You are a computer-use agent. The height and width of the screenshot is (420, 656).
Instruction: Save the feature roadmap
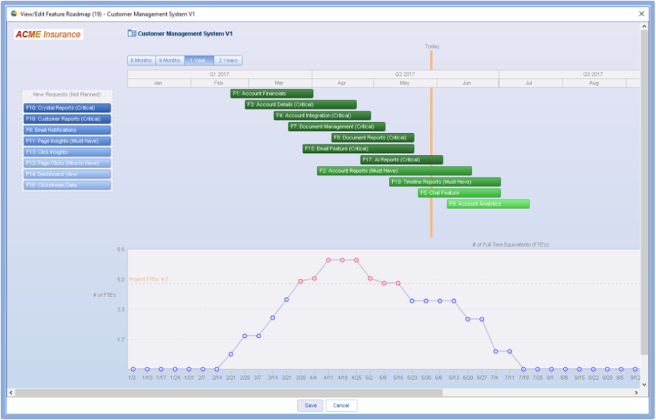pyautogui.click(x=310, y=406)
